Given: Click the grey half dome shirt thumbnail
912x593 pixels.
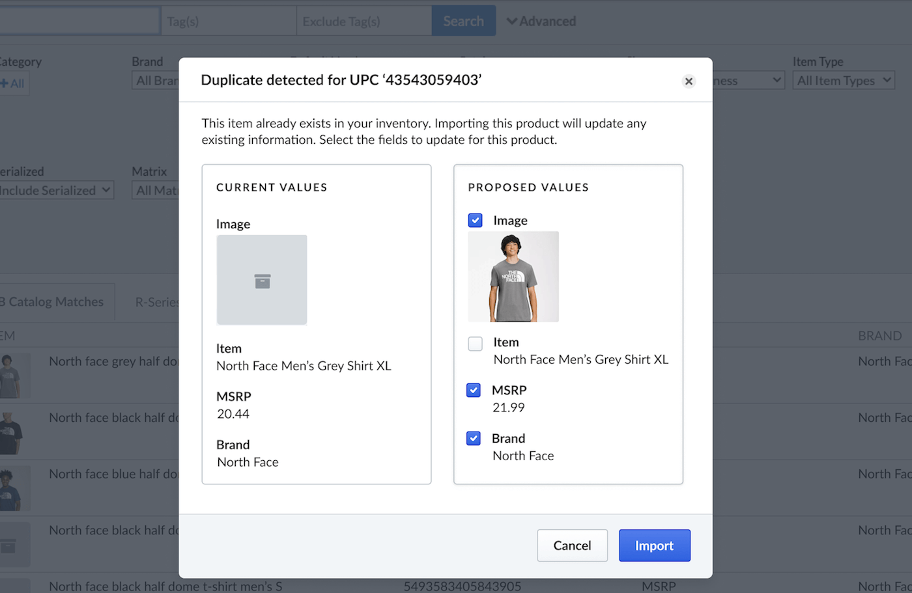Looking at the screenshot, I should (x=14, y=376).
